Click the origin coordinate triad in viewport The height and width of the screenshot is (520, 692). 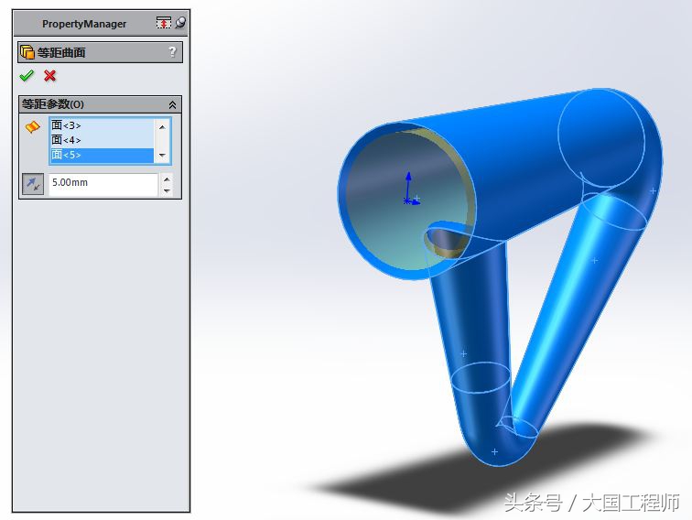pyautogui.click(x=409, y=190)
